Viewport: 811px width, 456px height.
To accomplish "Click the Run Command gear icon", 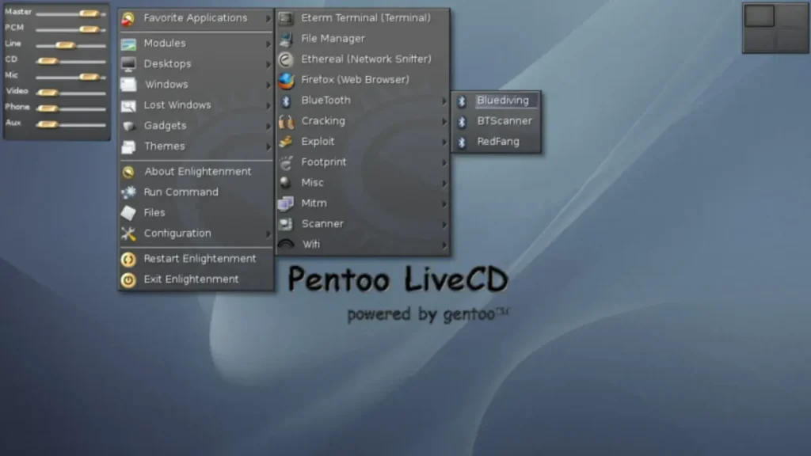I will pos(128,192).
